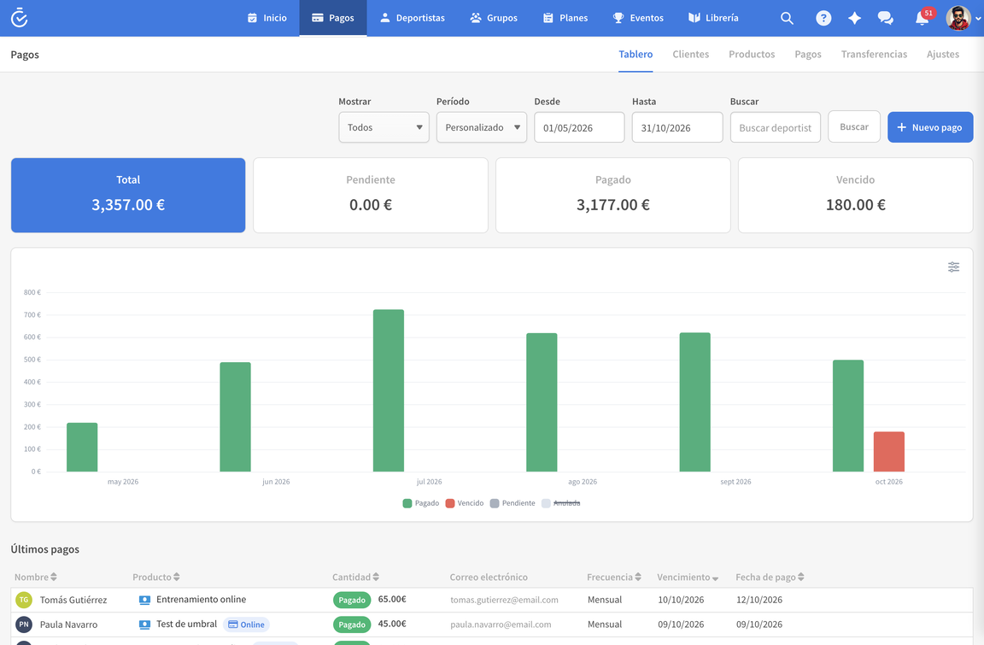
Task: Toggle Pagado series in chart legend
Action: pyautogui.click(x=421, y=503)
